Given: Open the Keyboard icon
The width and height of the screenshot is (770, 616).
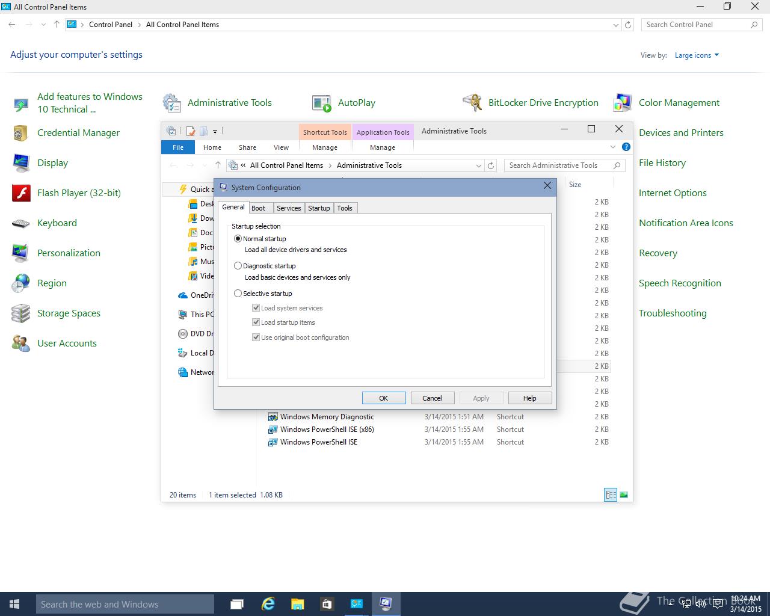Looking at the screenshot, I should click(x=21, y=223).
